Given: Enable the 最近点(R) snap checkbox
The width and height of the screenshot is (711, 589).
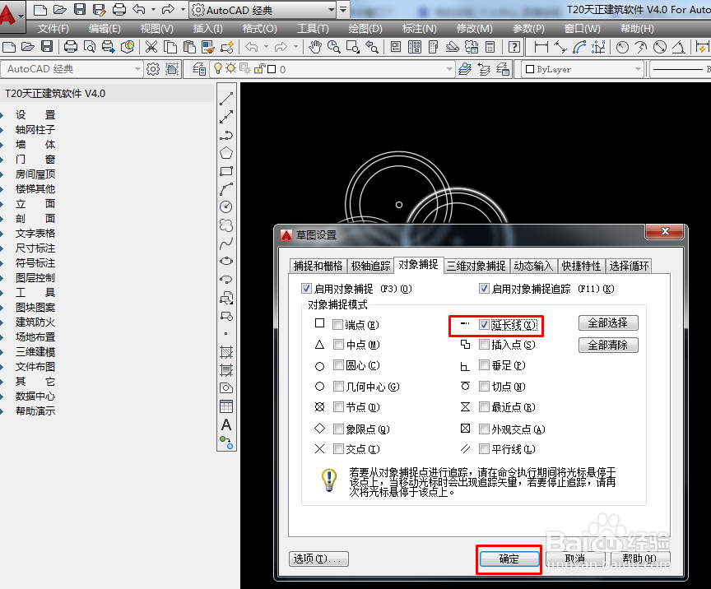Looking at the screenshot, I should pos(484,406).
